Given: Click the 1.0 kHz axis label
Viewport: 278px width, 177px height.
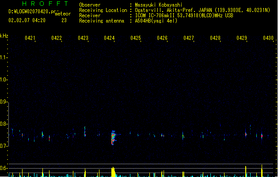Looking at the screenshot, I should [4, 80].
